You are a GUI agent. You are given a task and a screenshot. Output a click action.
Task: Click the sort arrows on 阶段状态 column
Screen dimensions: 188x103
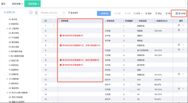(x=105, y=21)
